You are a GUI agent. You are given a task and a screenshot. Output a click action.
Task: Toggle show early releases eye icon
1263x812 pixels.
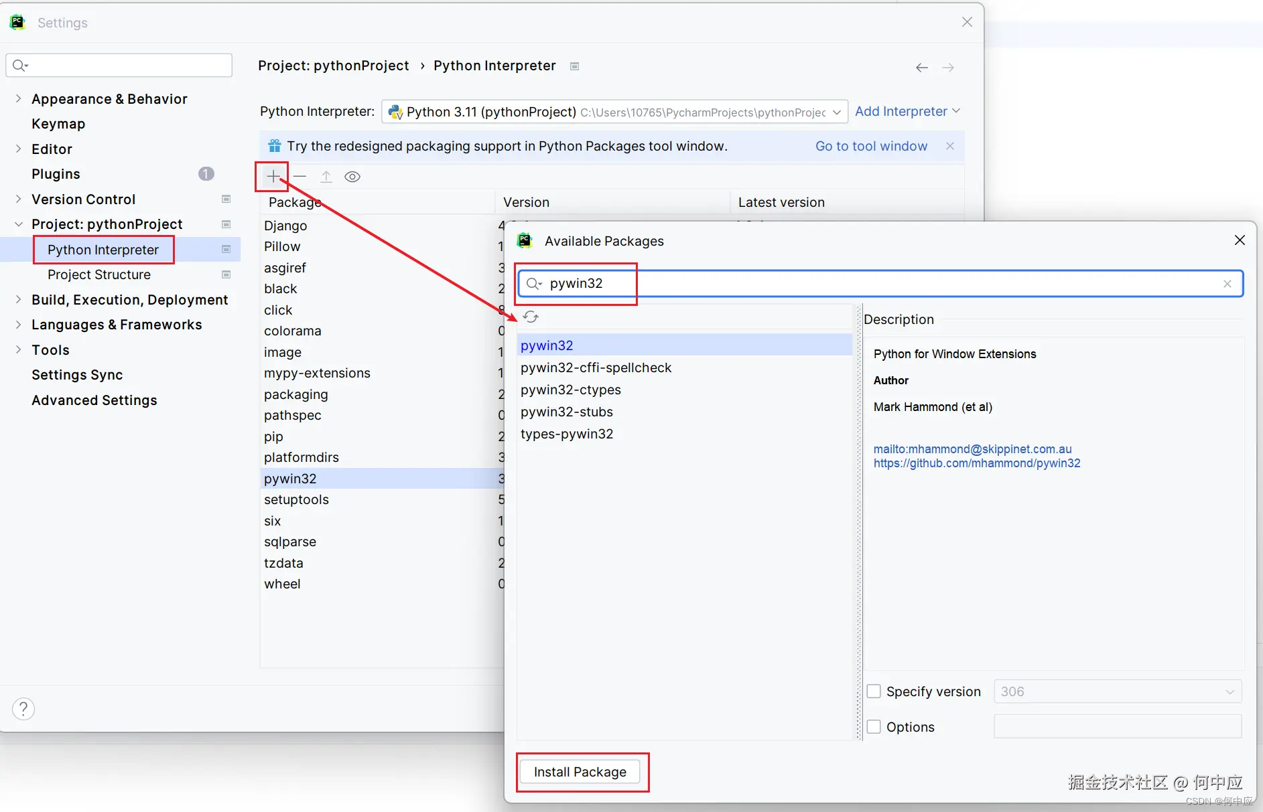(x=352, y=177)
